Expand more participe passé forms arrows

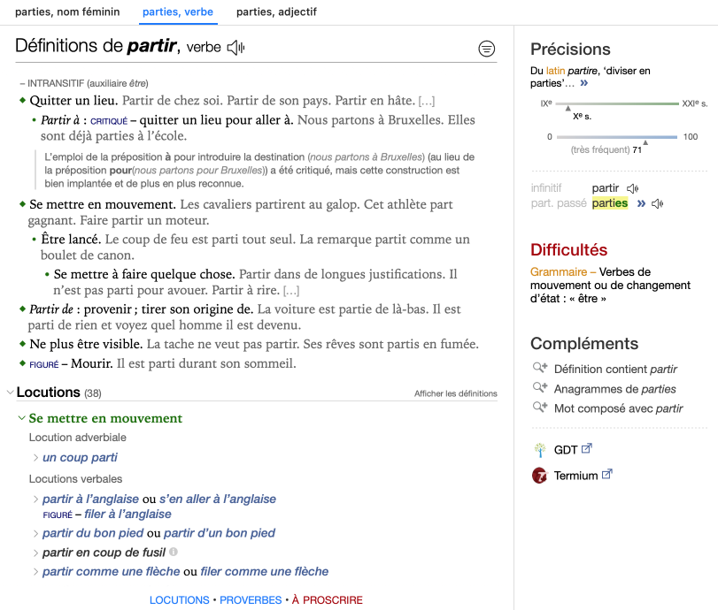640,203
